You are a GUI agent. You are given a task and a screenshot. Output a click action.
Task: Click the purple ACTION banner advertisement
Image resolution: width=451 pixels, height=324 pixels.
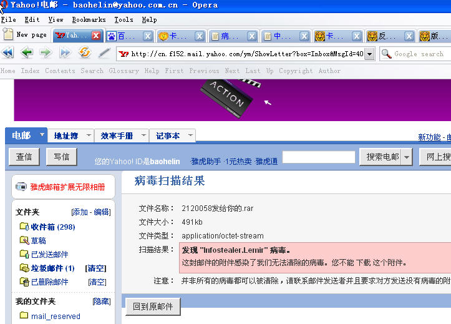click(x=233, y=100)
